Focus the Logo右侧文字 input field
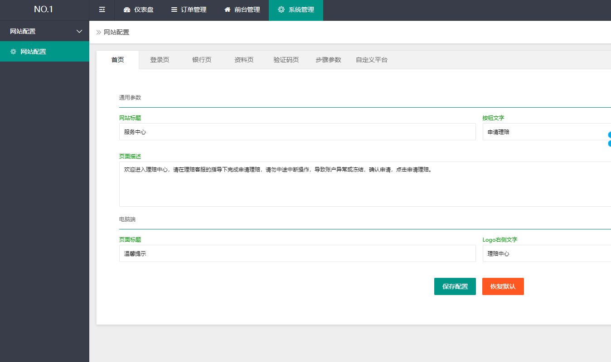Screen dimensions: 611x362 pos(547,253)
